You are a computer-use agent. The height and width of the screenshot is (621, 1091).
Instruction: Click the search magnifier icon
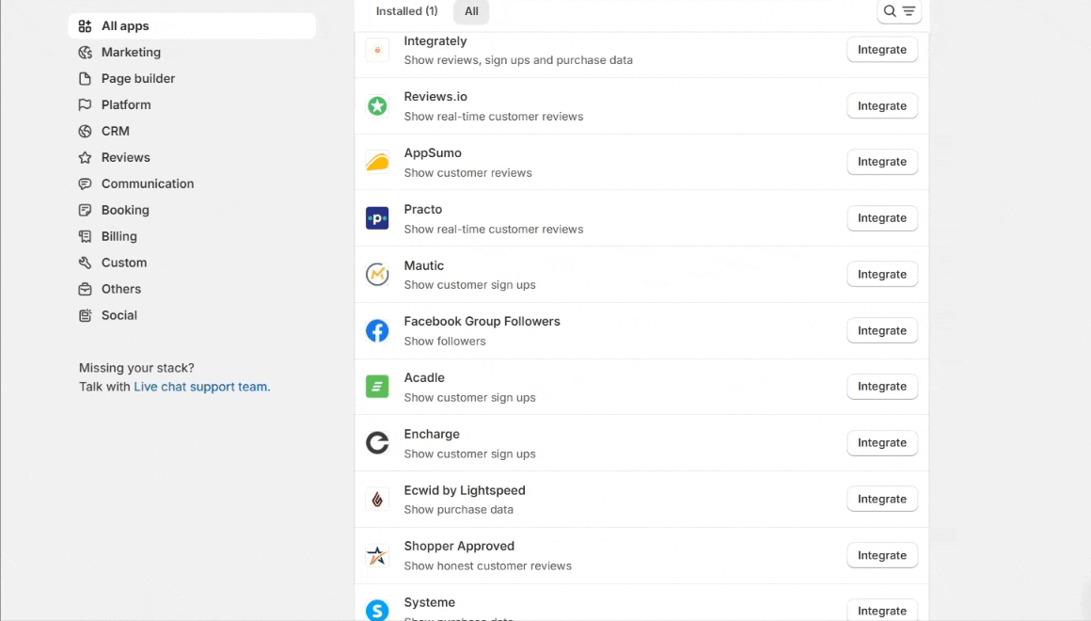pyautogui.click(x=889, y=11)
